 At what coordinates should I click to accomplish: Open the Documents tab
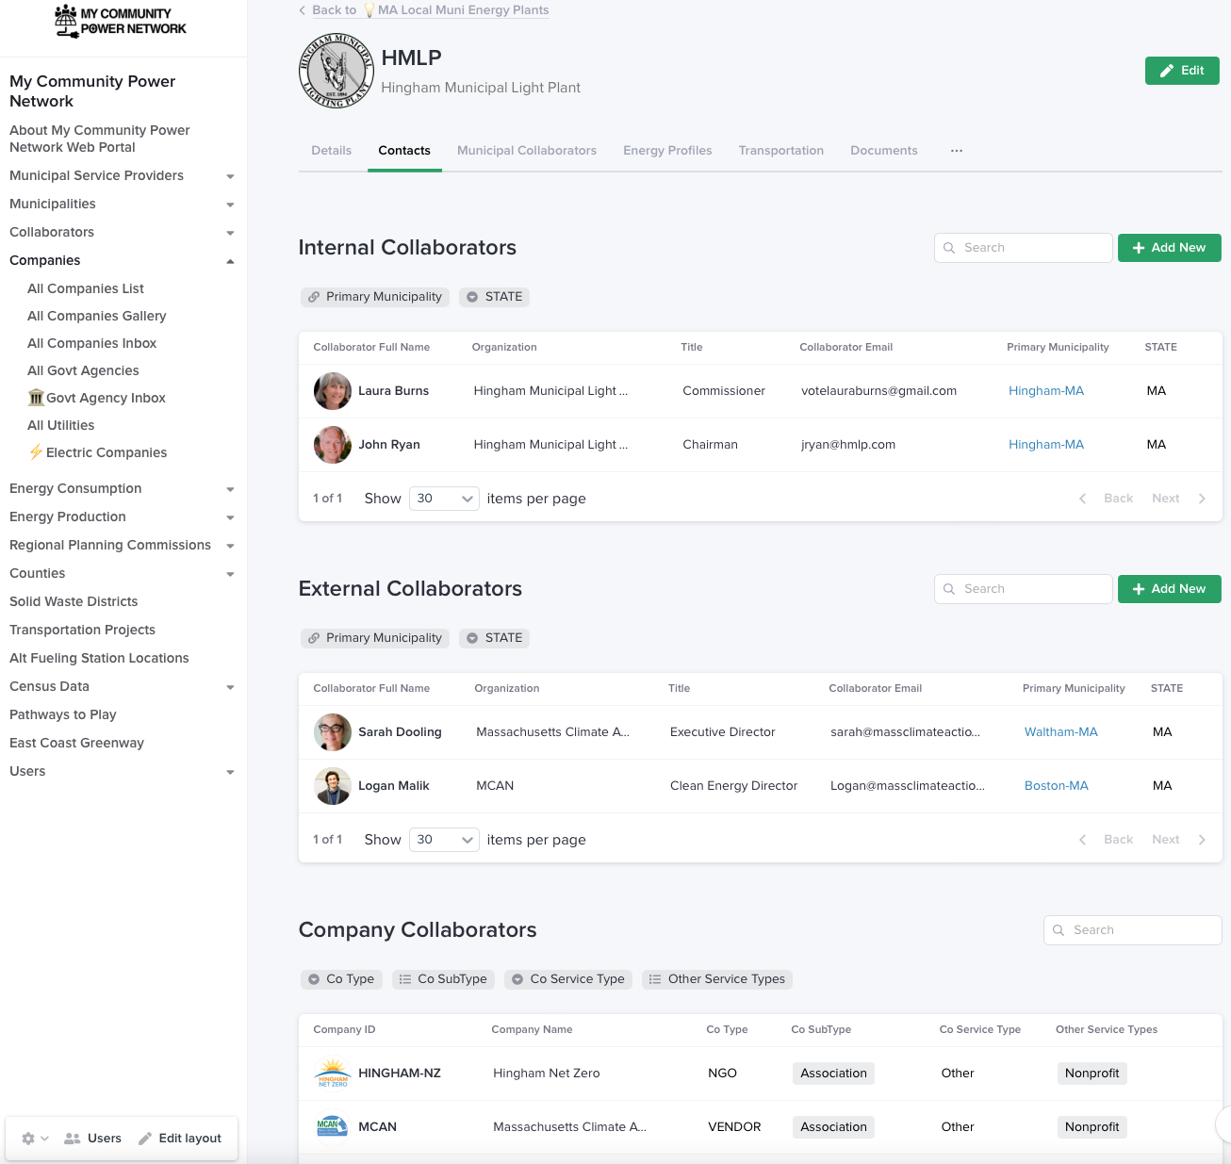[x=884, y=151]
